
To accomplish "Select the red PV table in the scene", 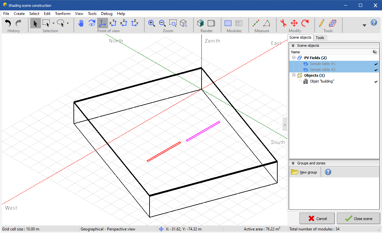I will pyautogui.click(x=164, y=151).
